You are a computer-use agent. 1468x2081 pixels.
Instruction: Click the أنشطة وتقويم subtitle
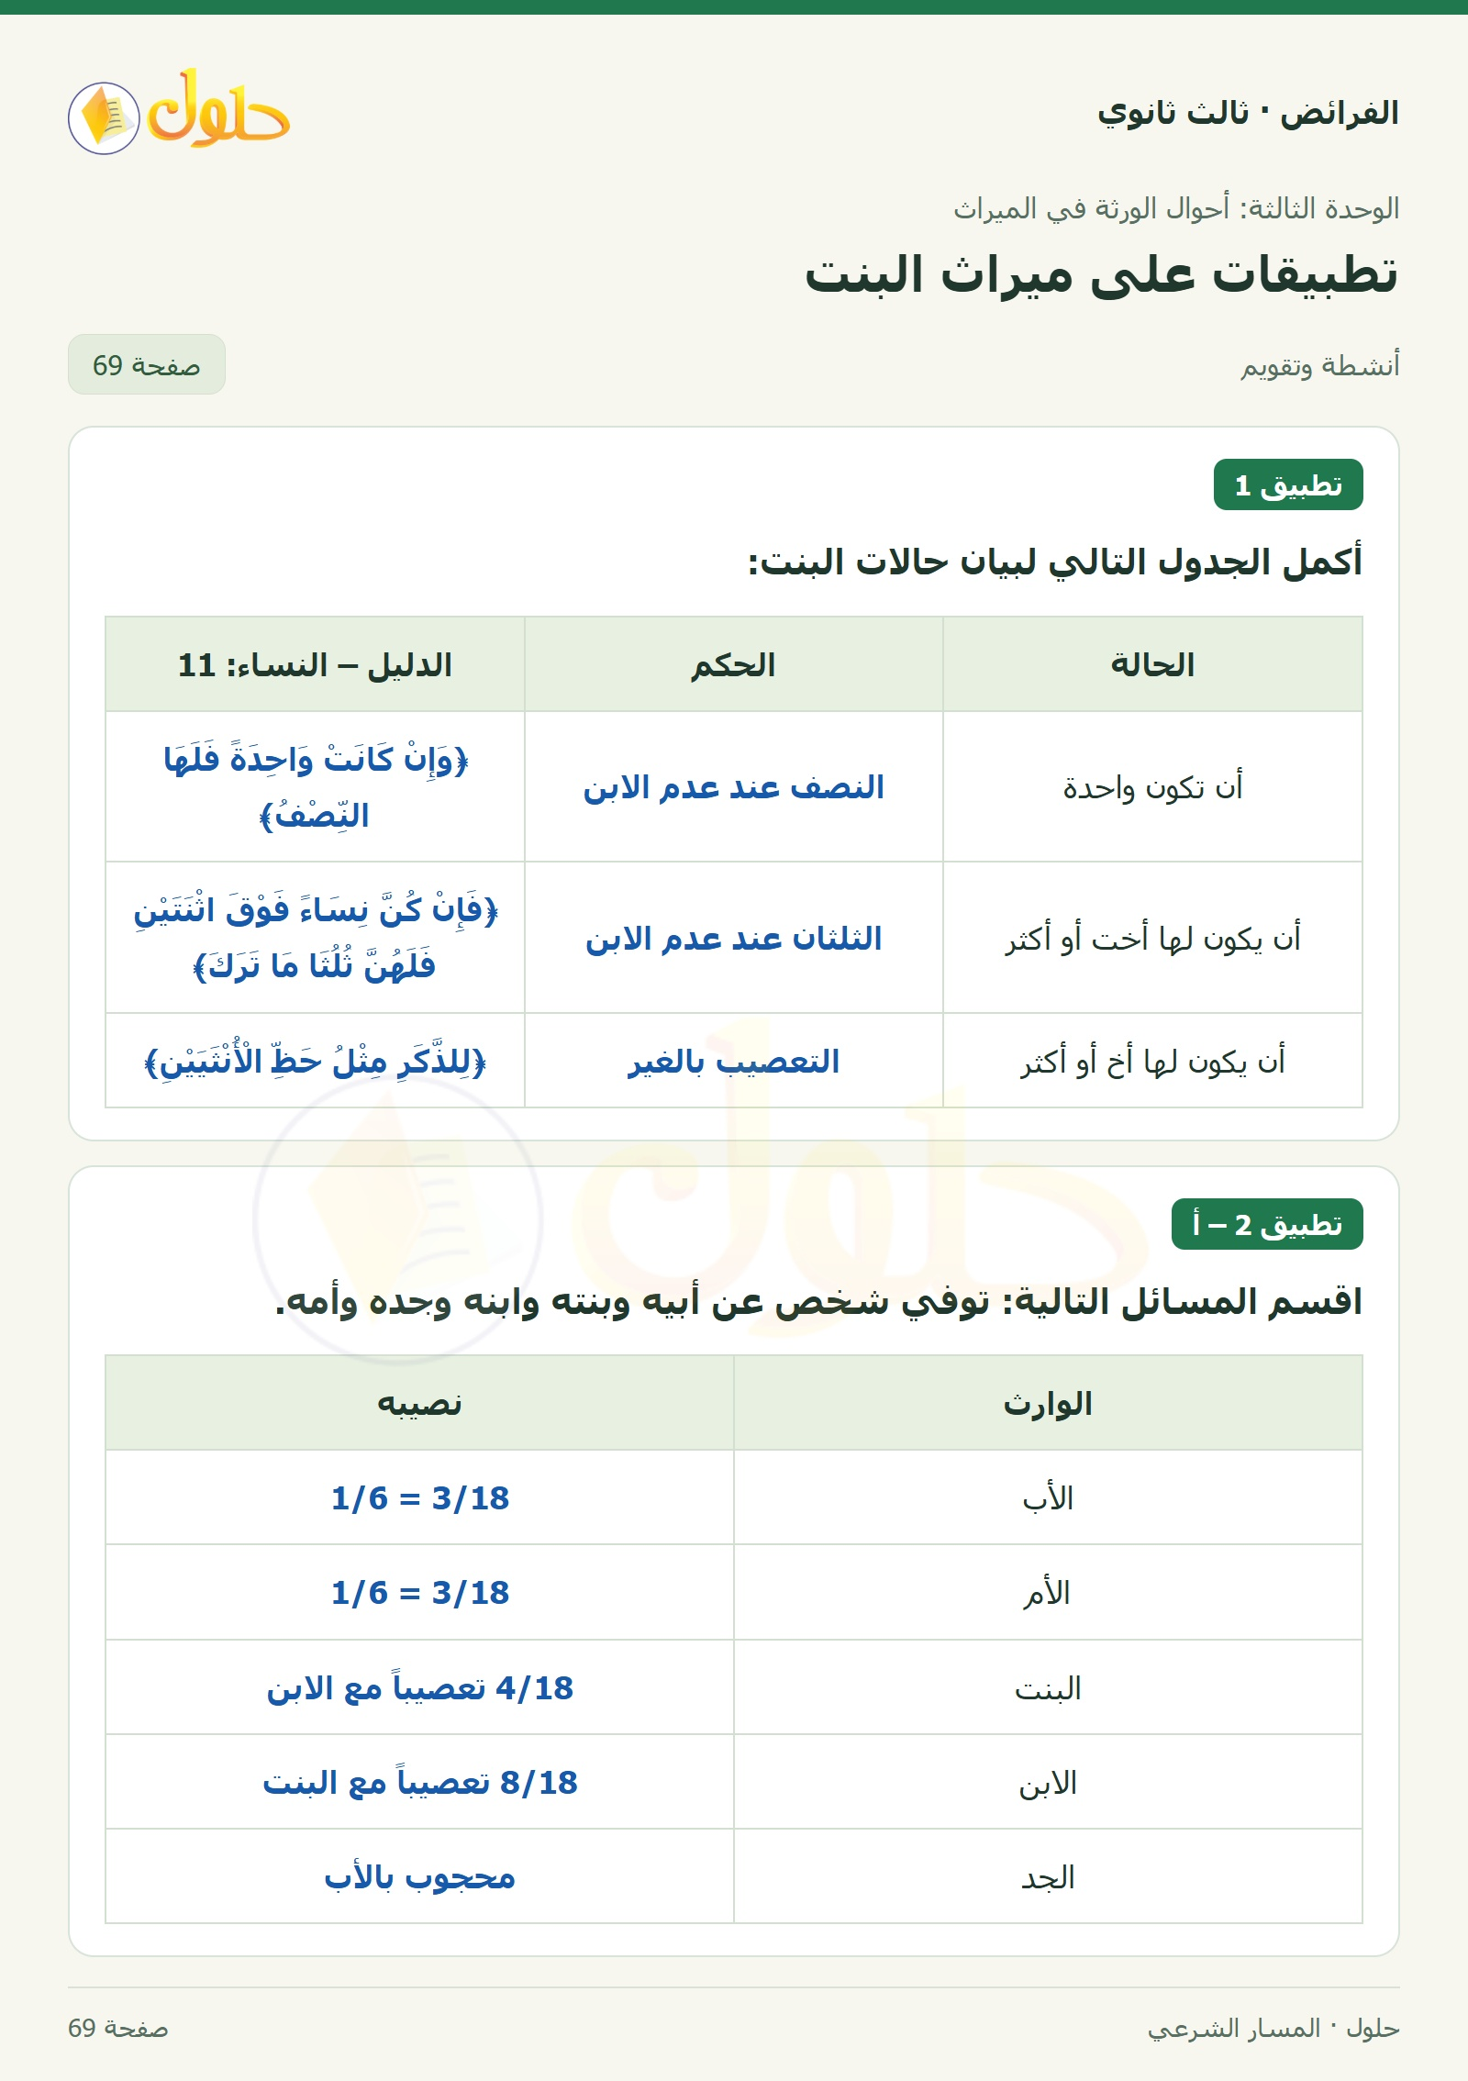pyautogui.click(x=1320, y=366)
